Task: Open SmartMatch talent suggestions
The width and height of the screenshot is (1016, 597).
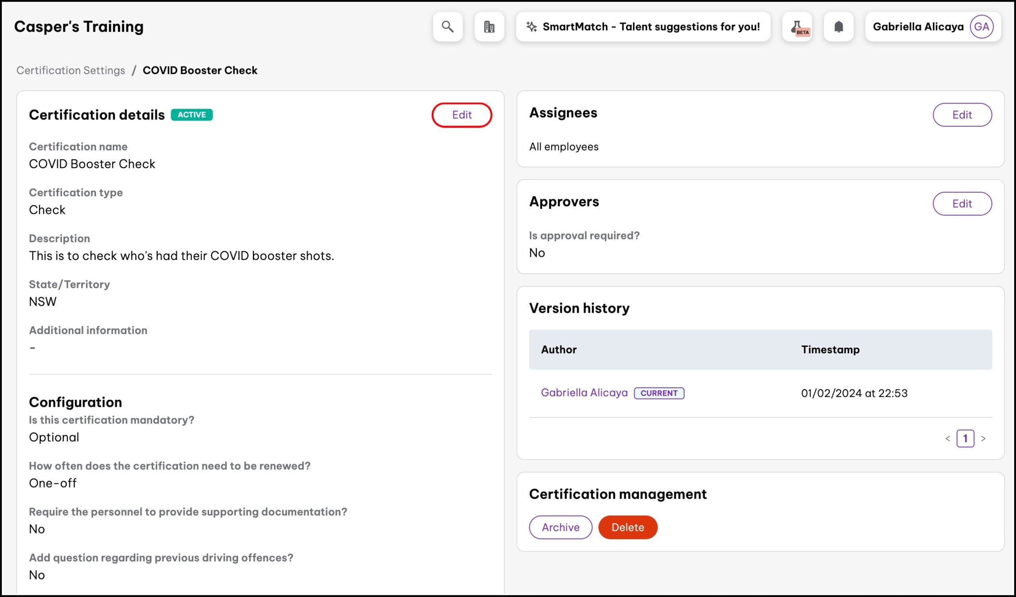Action: tap(643, 27)
